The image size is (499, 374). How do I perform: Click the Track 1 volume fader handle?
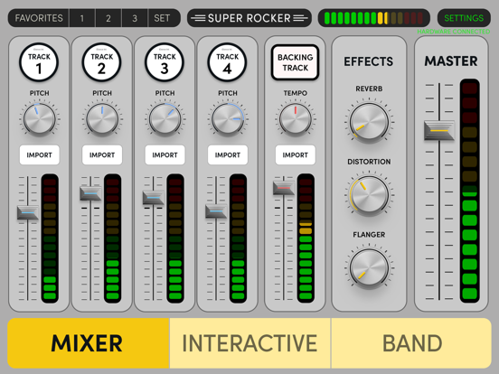(x=28, y=212)
